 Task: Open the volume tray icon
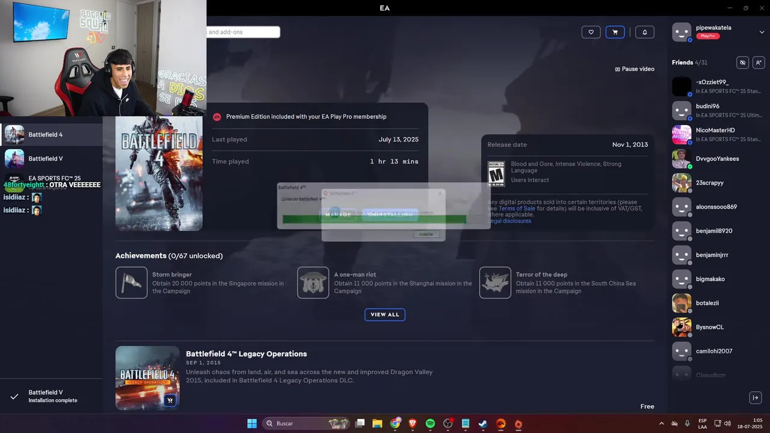coord(727,423)
